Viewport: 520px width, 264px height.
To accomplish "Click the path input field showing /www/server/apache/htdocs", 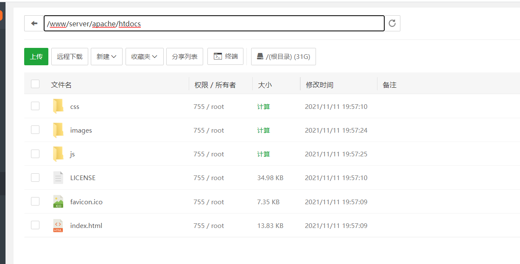I will [214, 23].
